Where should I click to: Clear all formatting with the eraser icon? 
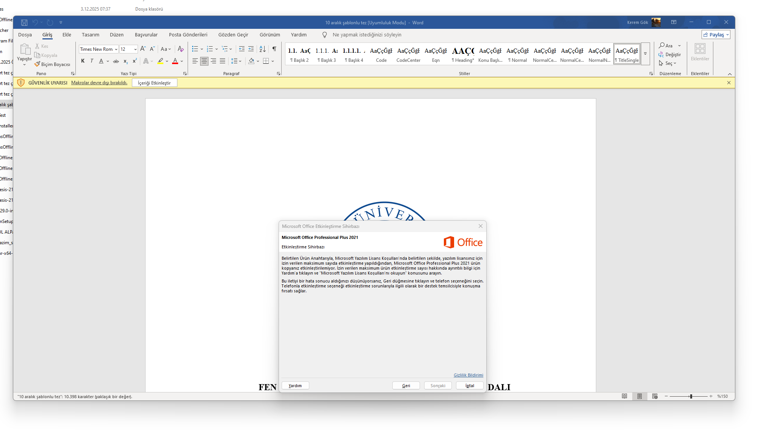(x=181, y=49)
